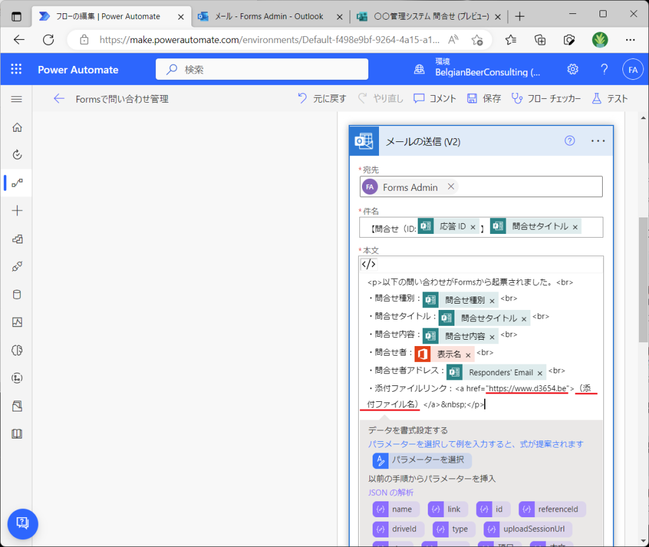Open the browser profile avatar
The width and height of the screenshot is (649, 547).
pos(600,40)
